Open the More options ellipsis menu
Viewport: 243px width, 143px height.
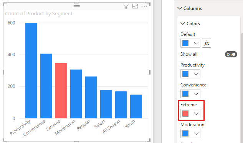(x=144, y=6)
